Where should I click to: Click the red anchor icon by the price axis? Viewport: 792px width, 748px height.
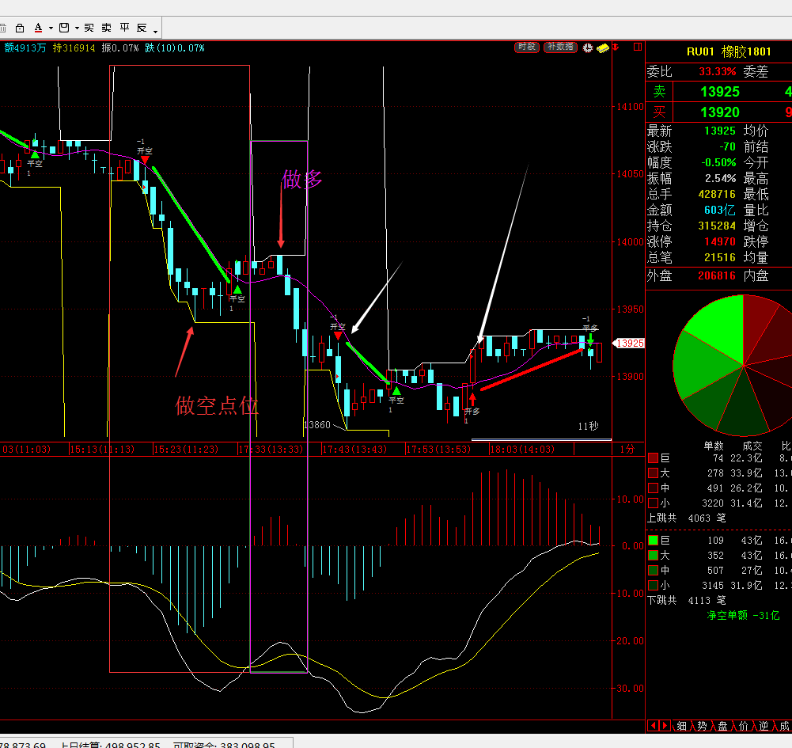click(x=616, y=47)
